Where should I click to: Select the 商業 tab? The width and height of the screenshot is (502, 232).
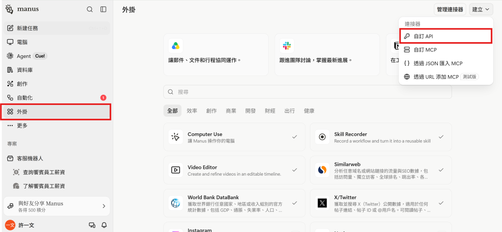coord(231,111)
